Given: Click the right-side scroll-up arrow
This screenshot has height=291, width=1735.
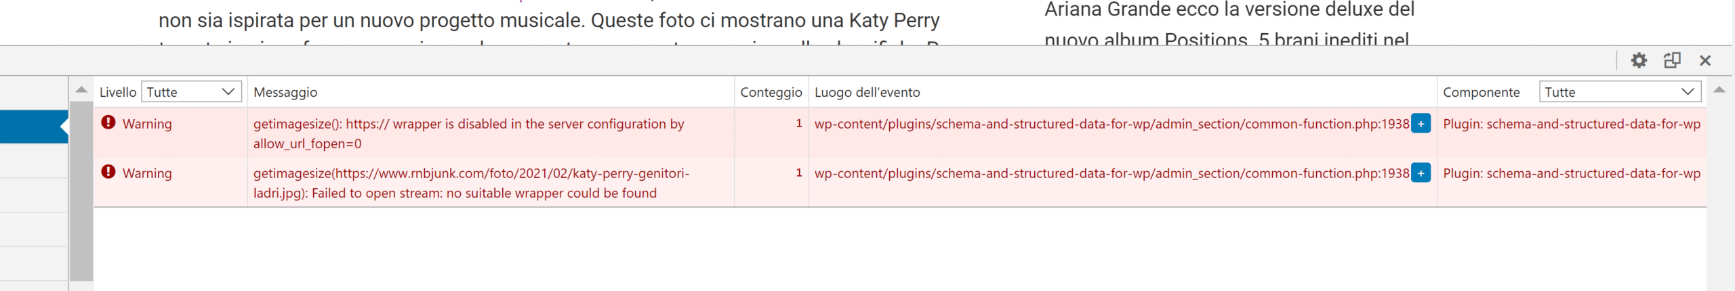Looking at the screenshot, I should pos(1719,90).
